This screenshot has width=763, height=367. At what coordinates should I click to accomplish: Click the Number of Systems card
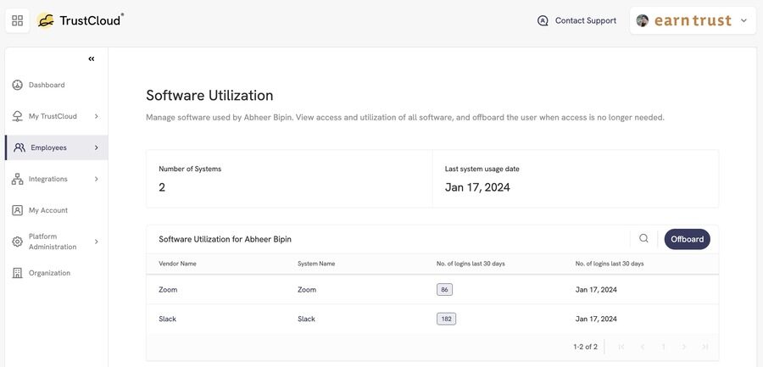pos(289,179)
